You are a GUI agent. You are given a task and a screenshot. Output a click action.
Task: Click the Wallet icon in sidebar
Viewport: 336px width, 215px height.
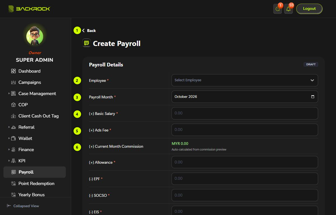[x=13, y=138]
